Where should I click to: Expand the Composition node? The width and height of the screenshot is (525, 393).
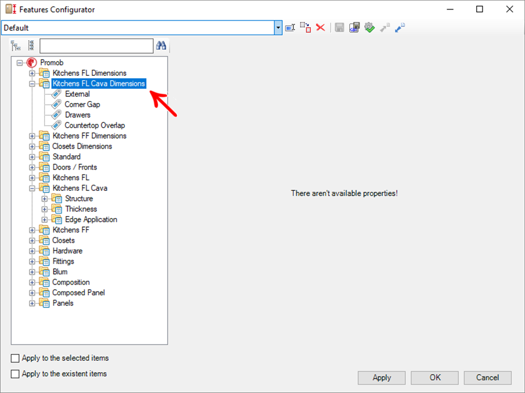pos(32,282)
